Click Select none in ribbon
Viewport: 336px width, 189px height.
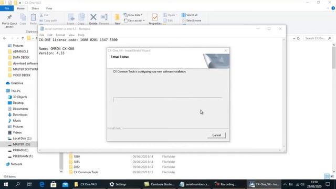[191, 20]
